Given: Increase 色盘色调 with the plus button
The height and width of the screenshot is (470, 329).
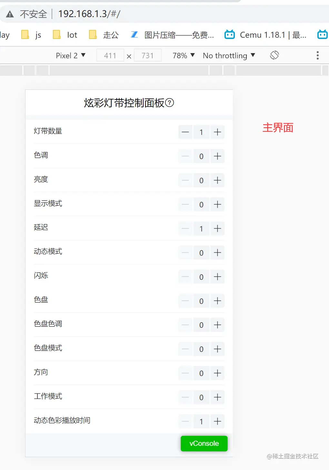Looking at the screenshot, I should tap(217, 325).
